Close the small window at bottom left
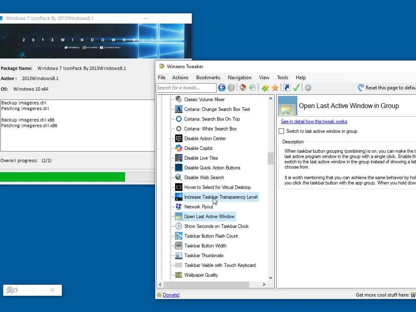This screenshot has width=416, height=312. click(x=52, y=290)
